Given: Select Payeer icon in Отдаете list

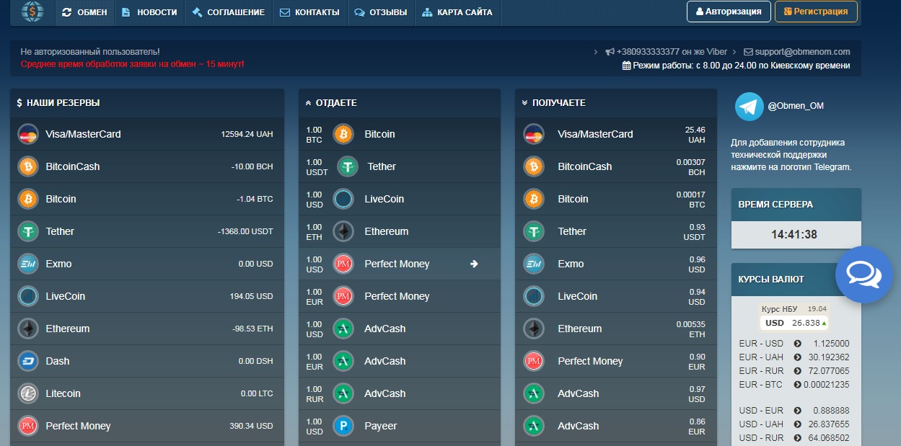Looking at the screenshot, I should tap(343, 426).
